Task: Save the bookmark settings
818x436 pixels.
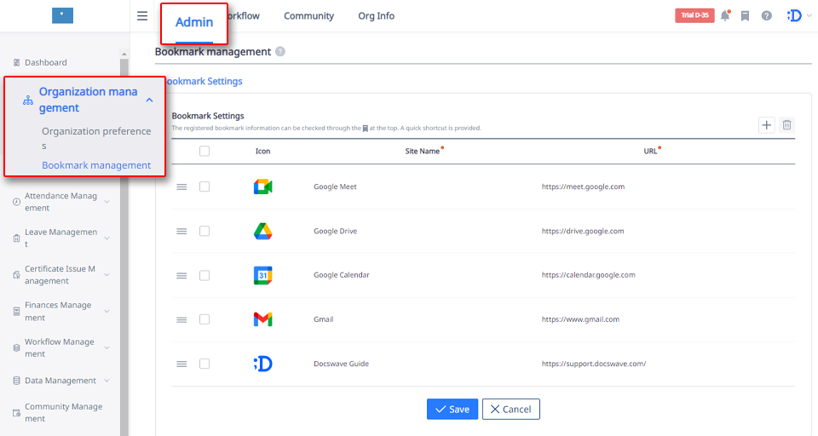Action: pos(452,410)
